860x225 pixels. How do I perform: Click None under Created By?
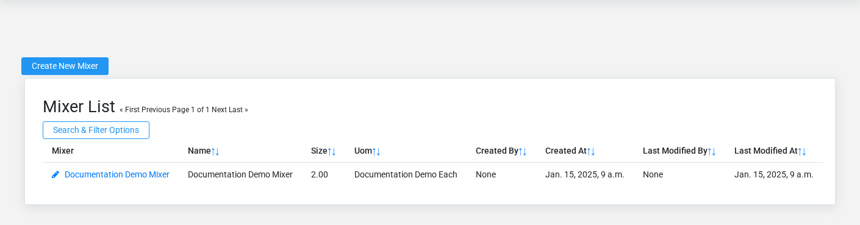point(486,174)
